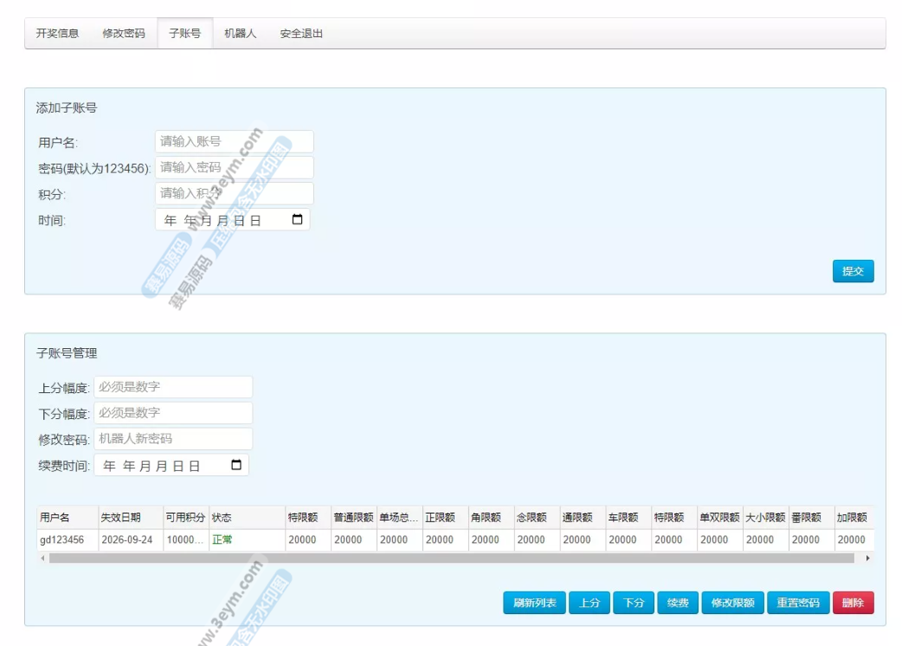Click the 下分 button
The image size is (902, 646).
point(634,603)
